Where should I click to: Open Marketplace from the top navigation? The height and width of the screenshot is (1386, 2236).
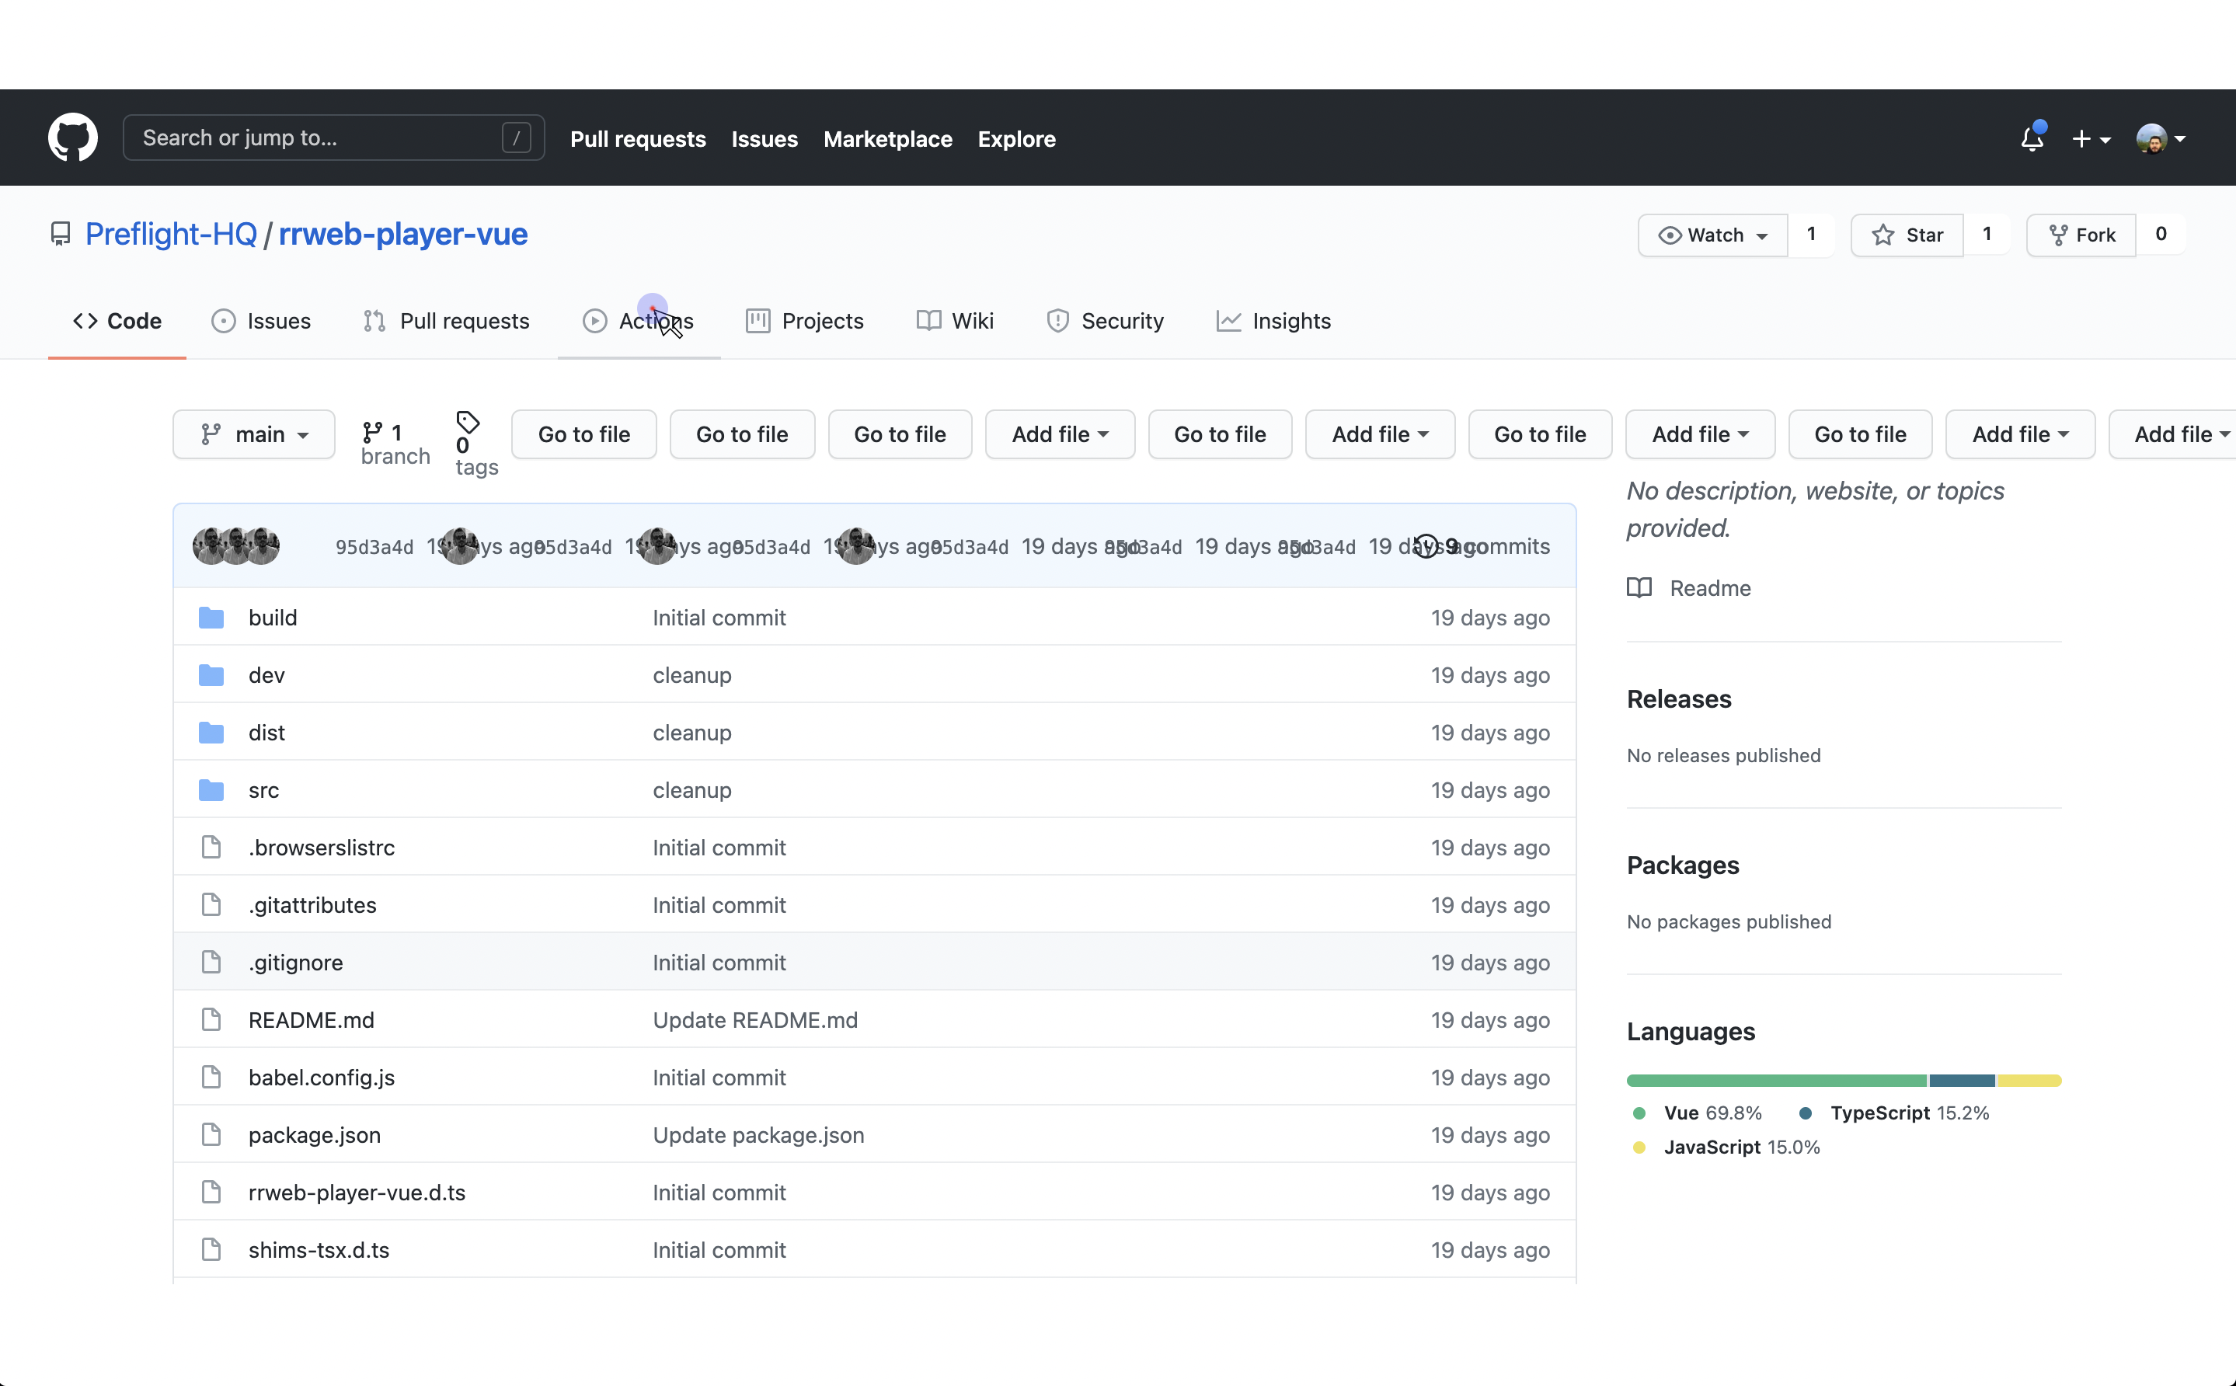pyautogui.click(x=887, y=138)
